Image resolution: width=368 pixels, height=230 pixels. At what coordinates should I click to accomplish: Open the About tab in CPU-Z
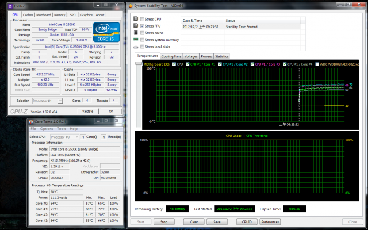click(100, 15)
